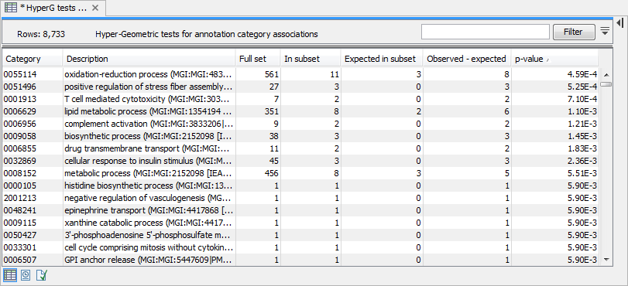Sort by the Description column header
628x286 pixels.
coord(149,59)
